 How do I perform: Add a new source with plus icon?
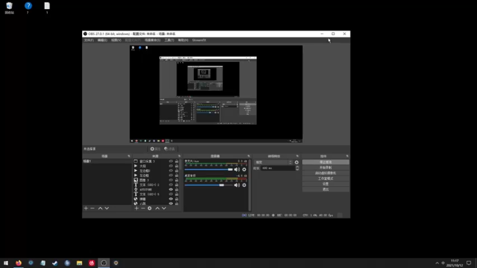click(x=137, y=208)
